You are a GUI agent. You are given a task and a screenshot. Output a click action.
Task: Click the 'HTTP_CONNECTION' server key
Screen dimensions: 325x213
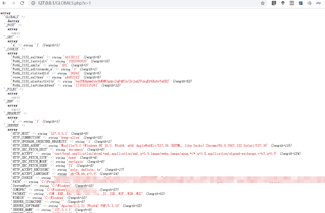26,138
